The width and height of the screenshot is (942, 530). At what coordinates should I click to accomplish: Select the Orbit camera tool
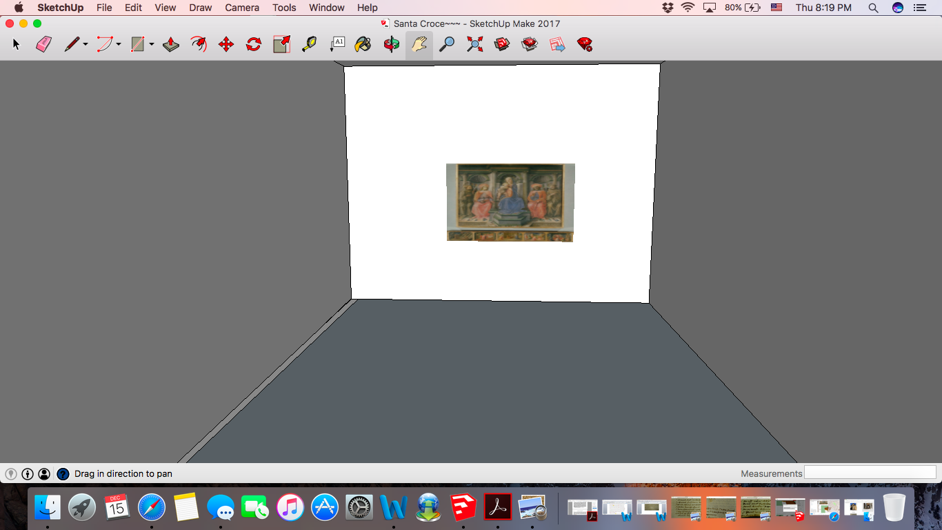coord(392,45)
